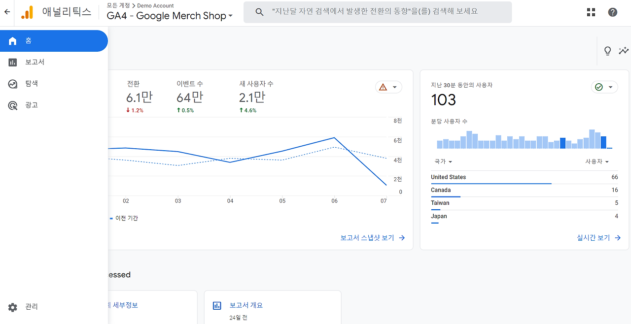
Task: Click arrow icon next to 실시간 보기
Action: point(618,238)
